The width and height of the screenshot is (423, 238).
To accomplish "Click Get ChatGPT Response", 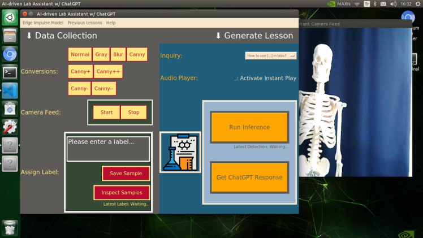I will (249, 178).
